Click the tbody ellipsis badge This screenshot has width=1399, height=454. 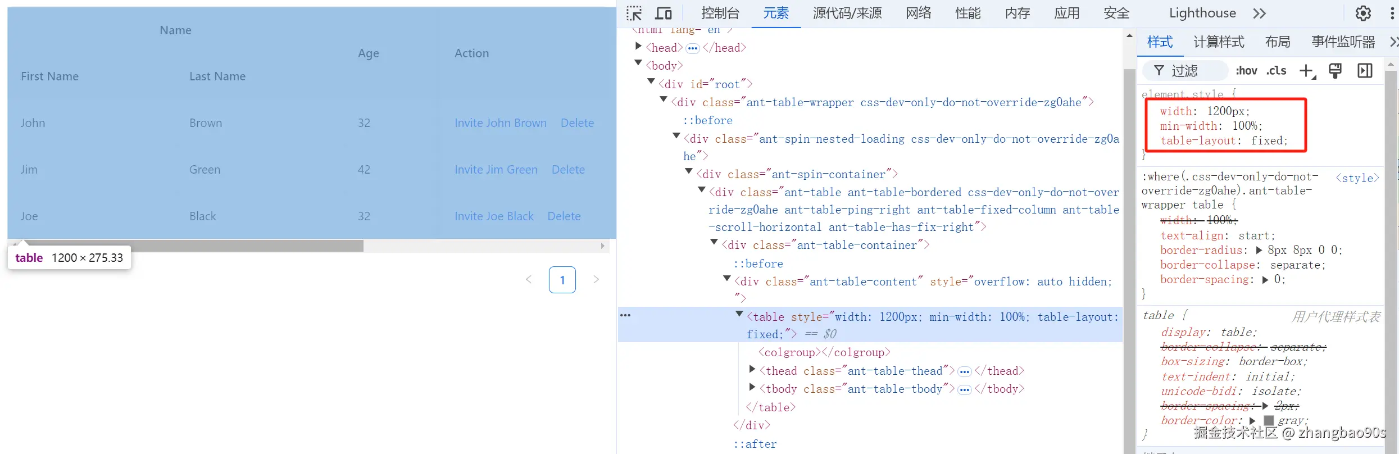(x=965, y=390)
